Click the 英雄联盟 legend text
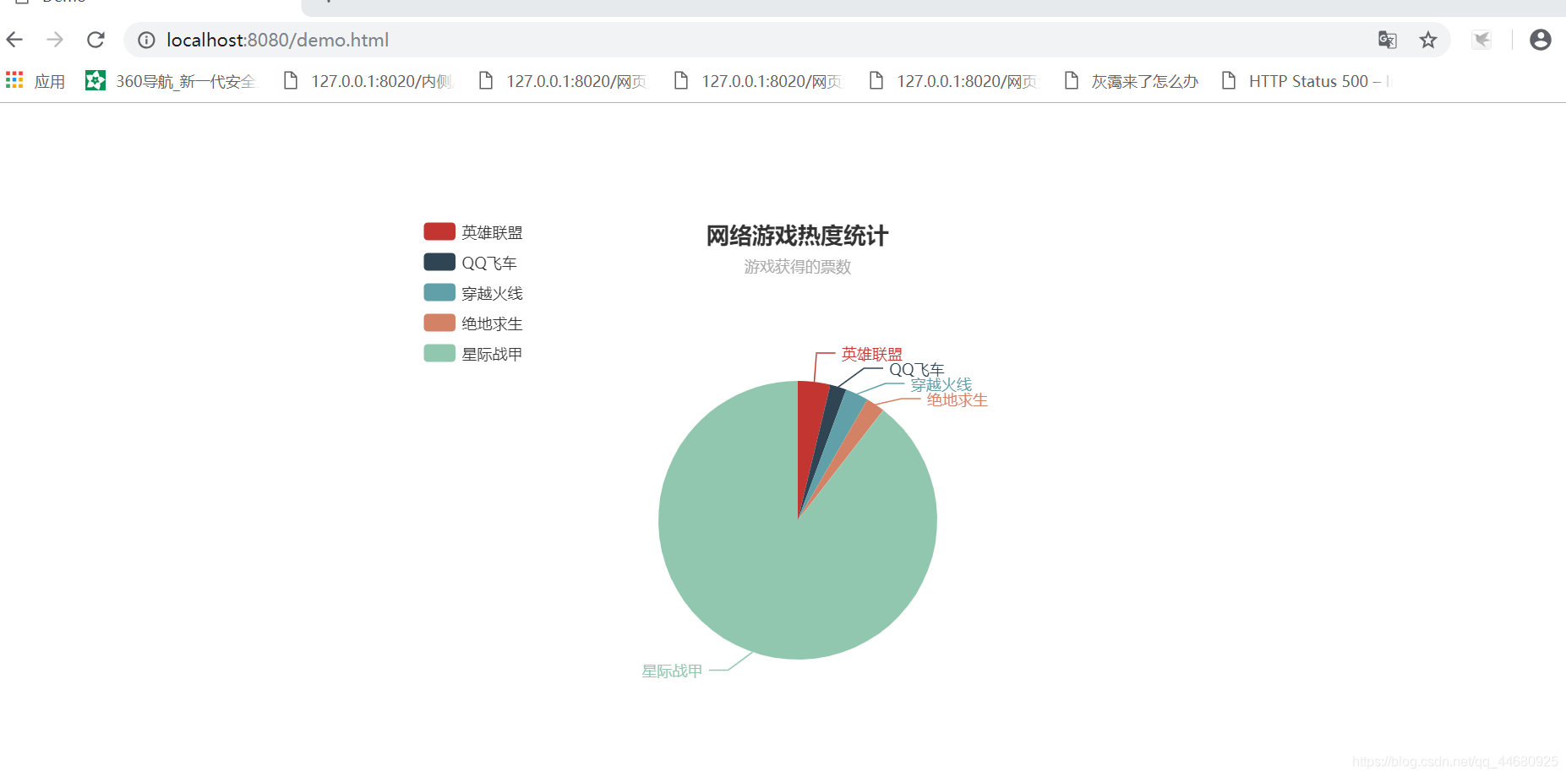 (492, 232)
